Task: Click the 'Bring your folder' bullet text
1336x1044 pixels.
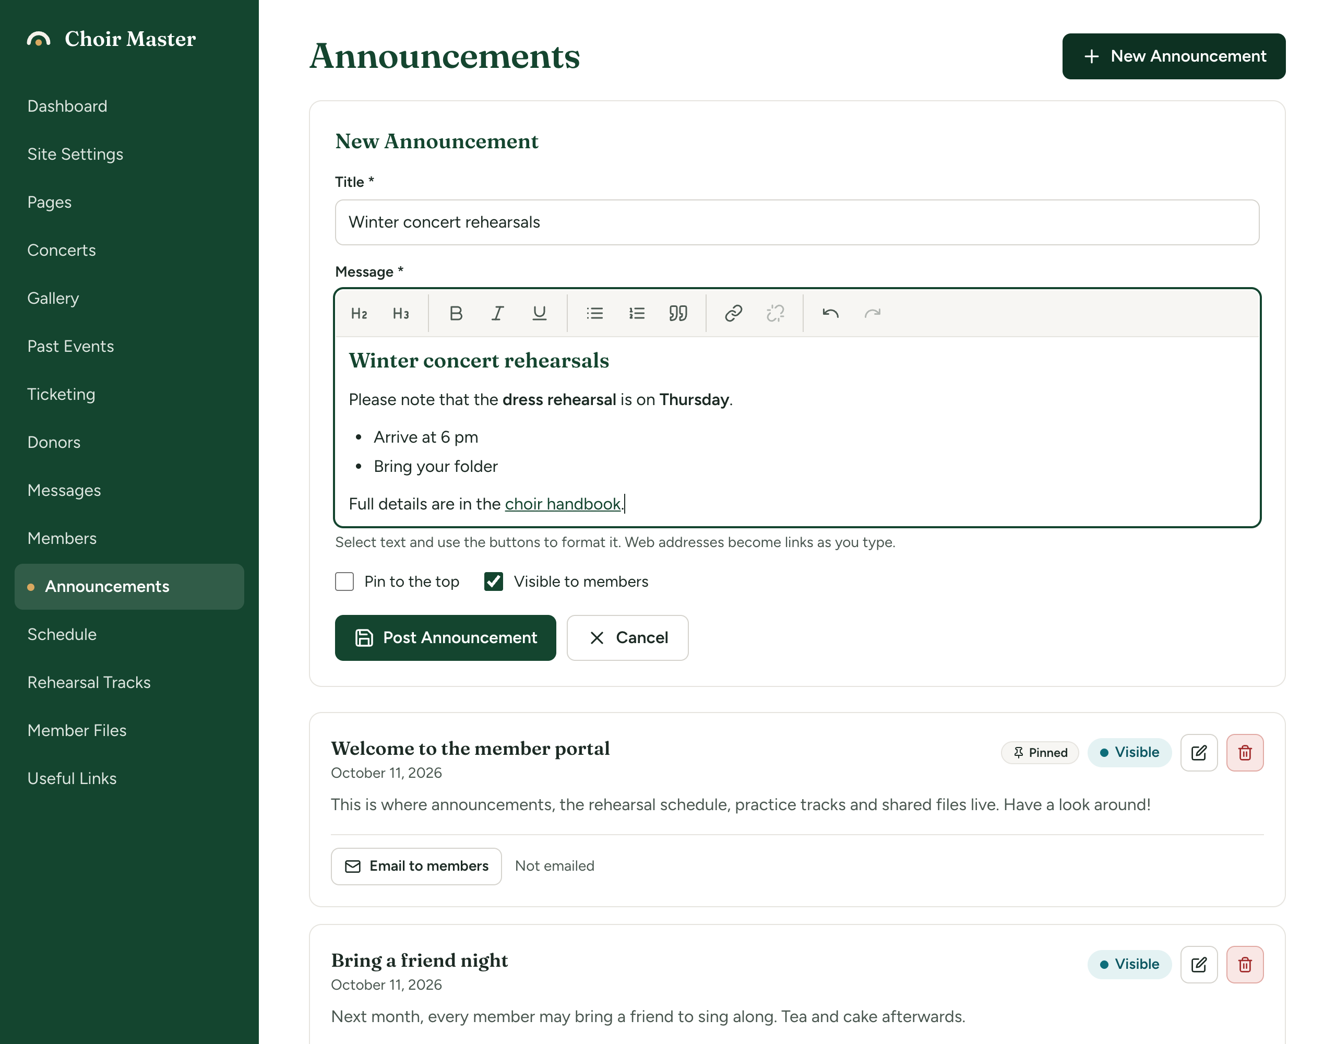Action: pos(436,466)
